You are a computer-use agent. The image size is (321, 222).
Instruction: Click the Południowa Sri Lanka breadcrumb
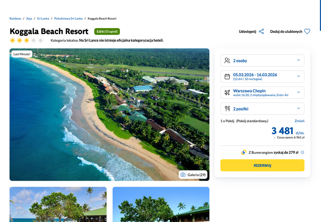68,18
